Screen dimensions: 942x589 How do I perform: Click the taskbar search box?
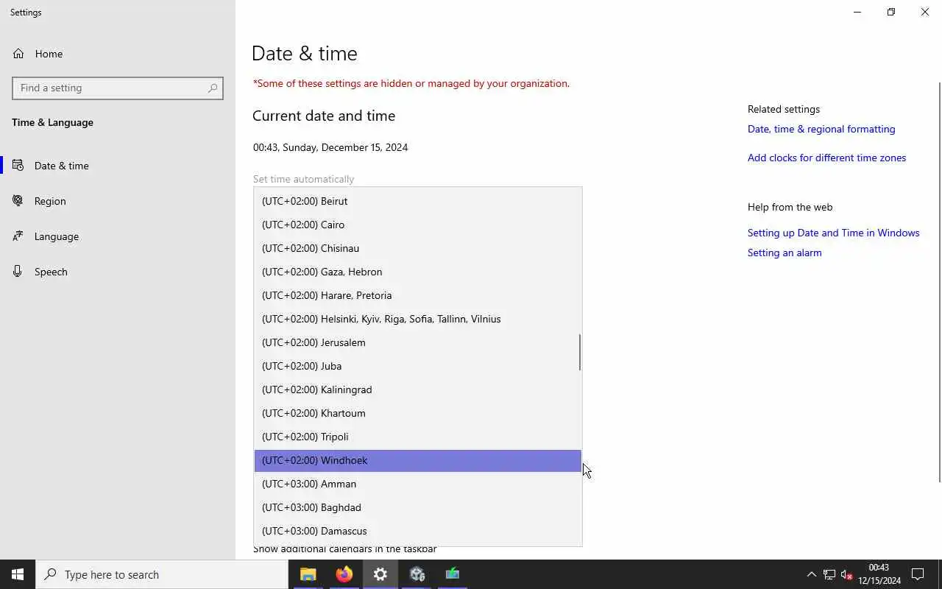click(162, 574)
